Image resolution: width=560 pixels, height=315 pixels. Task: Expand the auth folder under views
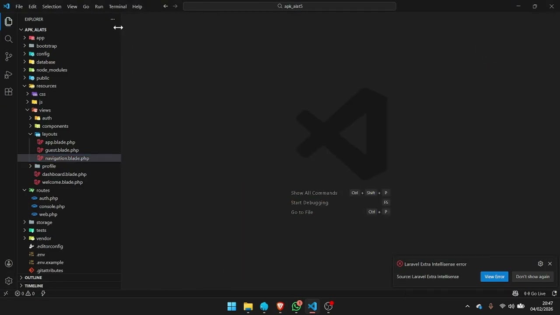click(x=69, y=118)
